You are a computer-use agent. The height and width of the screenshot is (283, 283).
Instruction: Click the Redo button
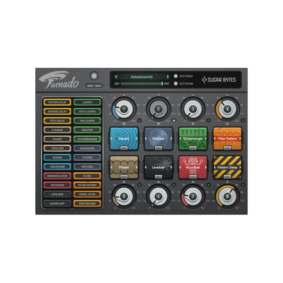click(x=98, y=86)
